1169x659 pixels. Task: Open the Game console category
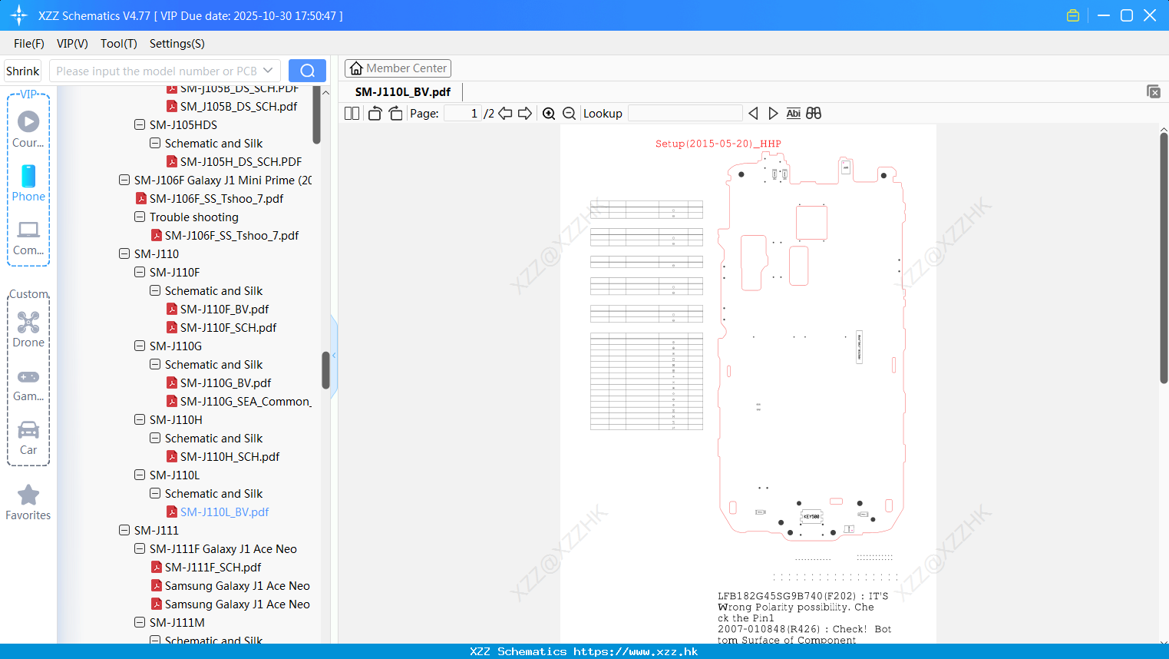[x=28, y=377]
